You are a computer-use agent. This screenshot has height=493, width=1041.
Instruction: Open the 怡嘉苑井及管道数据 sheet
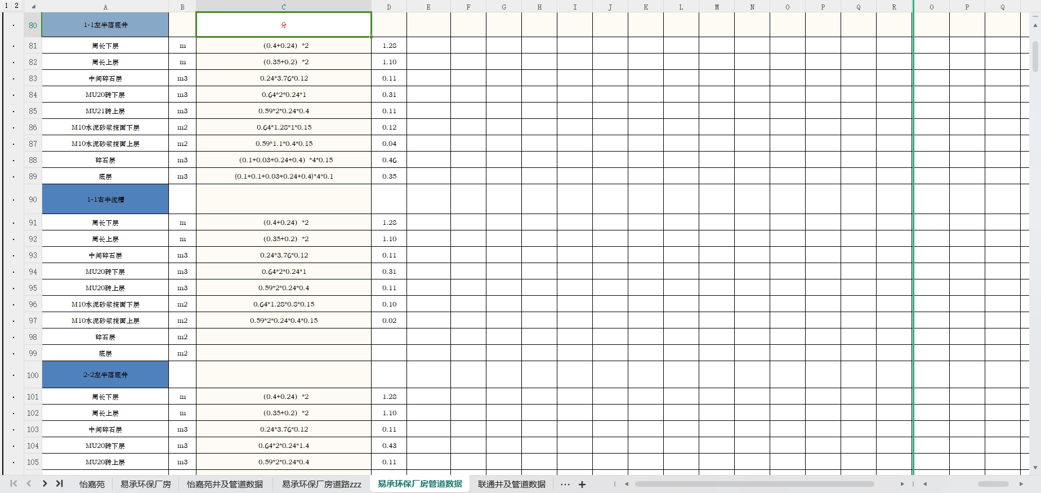225,485
